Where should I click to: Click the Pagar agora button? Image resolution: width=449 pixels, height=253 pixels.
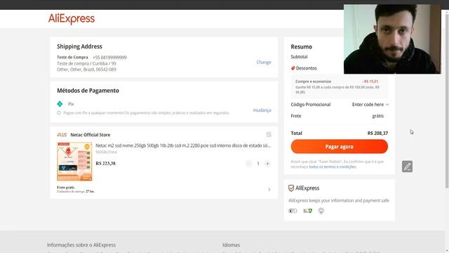point(340,147)
